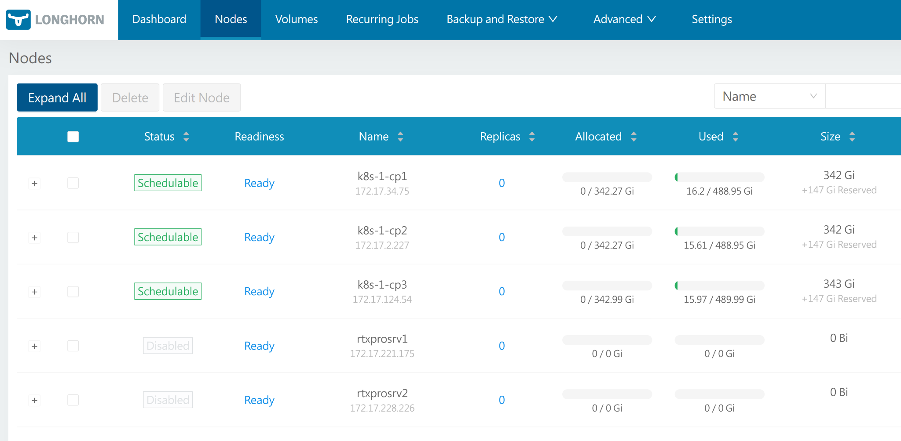Sort by Replicas column arrows
The width and height of the screenshot is (901, 441).
click(532, 137)
